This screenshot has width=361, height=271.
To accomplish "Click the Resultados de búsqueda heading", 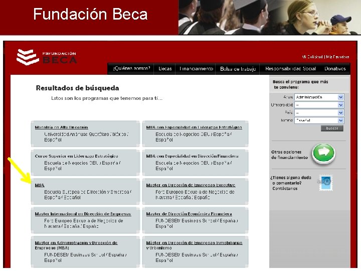I will (x=77, y=88).
